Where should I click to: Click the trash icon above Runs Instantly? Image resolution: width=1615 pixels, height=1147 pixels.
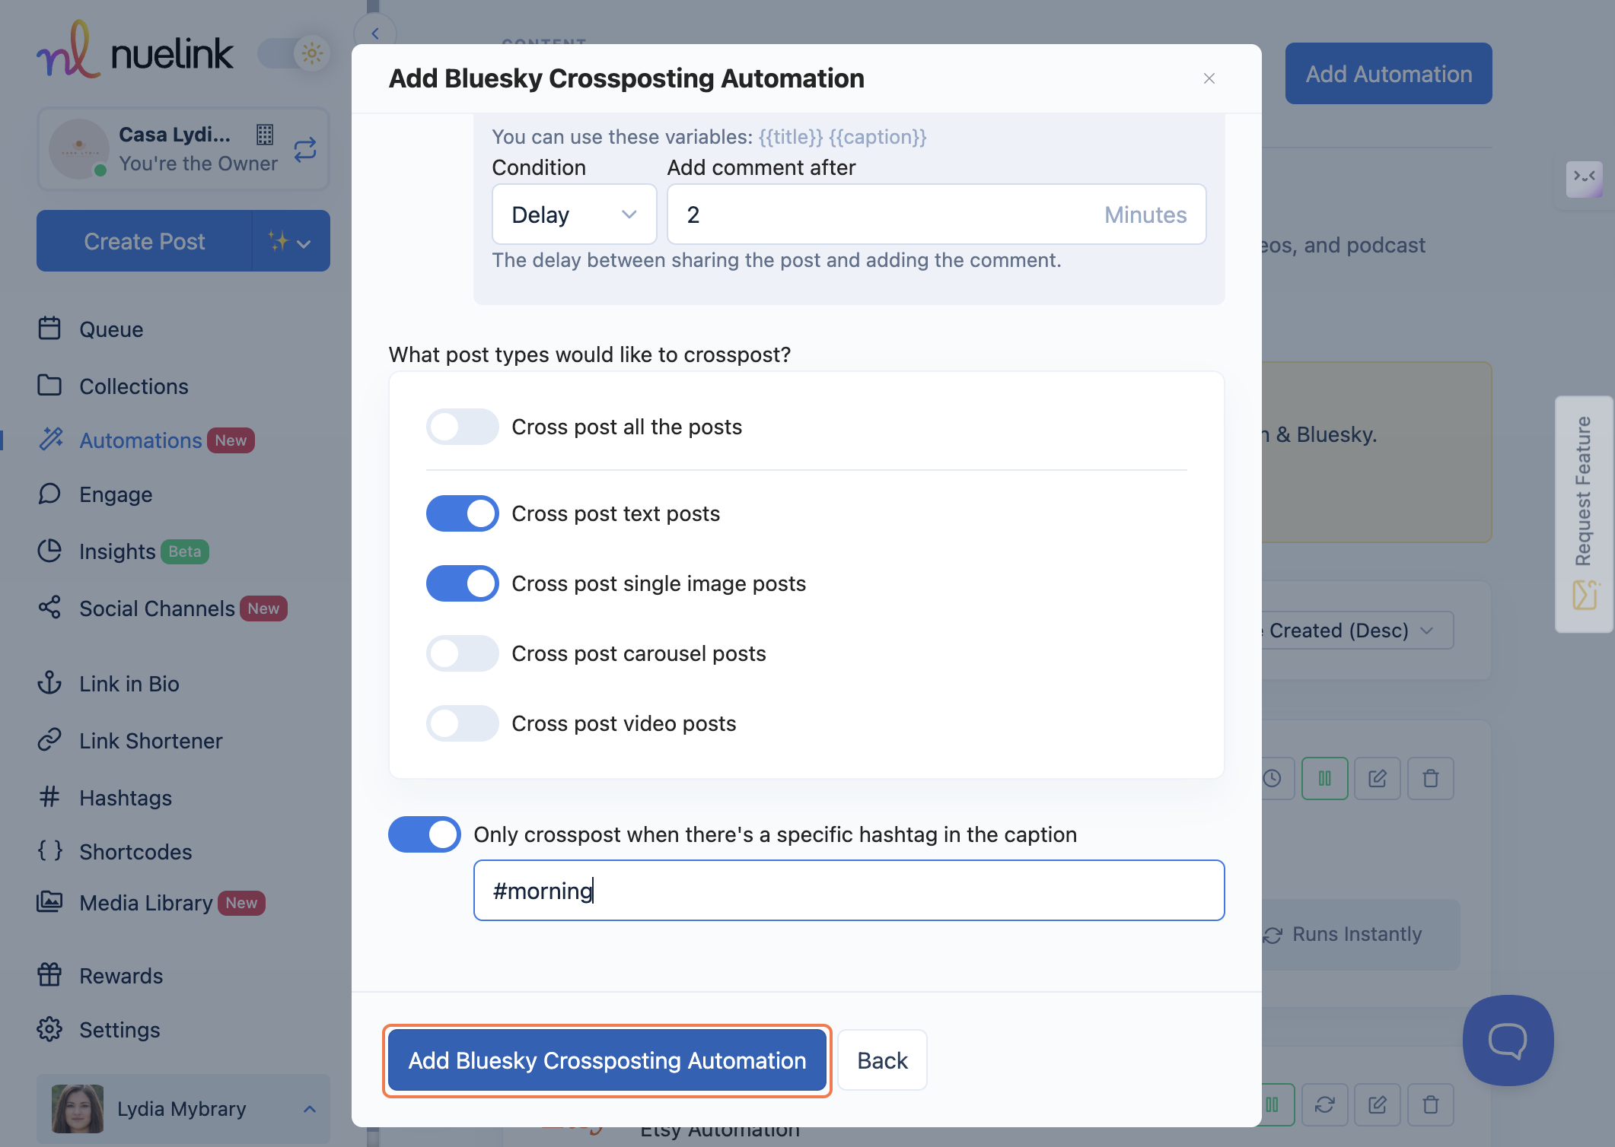1431,778
